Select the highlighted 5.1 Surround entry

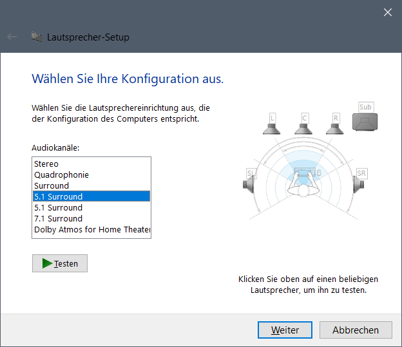click(91, 196)
